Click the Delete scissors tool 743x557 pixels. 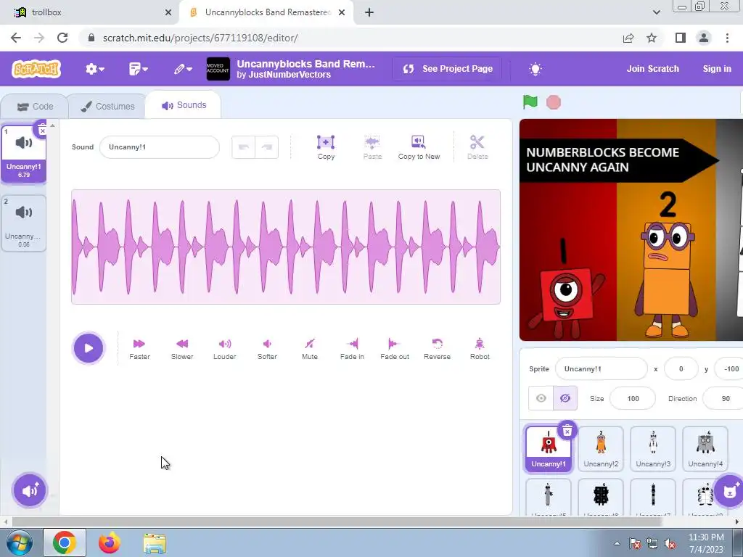tap(477, 147)
